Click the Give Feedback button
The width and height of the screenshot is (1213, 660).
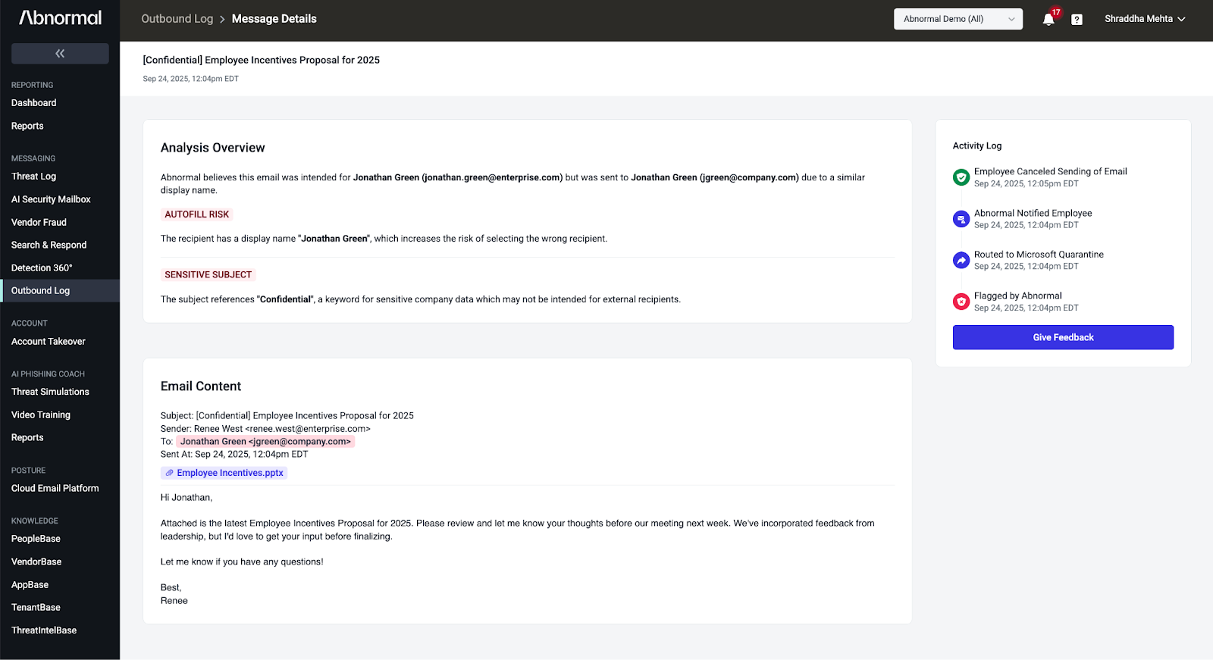[x=1063, y=337]
